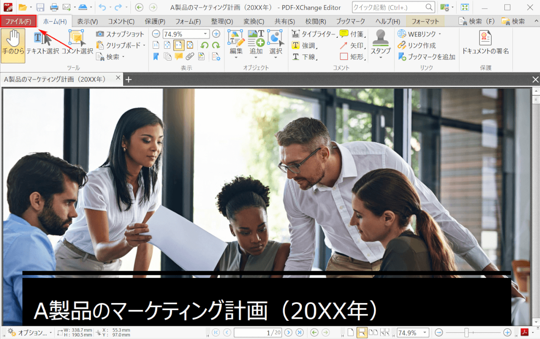
Task: Click the page number field showing 1/20
Action: tap(258, 333)
